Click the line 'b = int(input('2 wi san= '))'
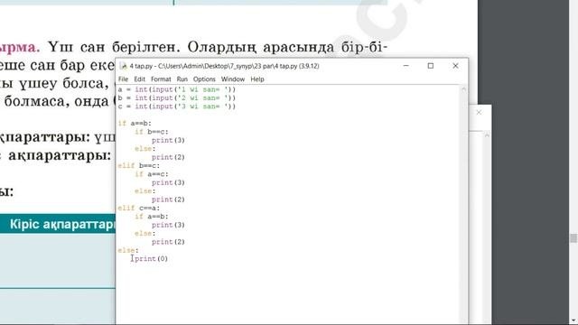Viewport: 578px width, 325px height. (177, 98)
